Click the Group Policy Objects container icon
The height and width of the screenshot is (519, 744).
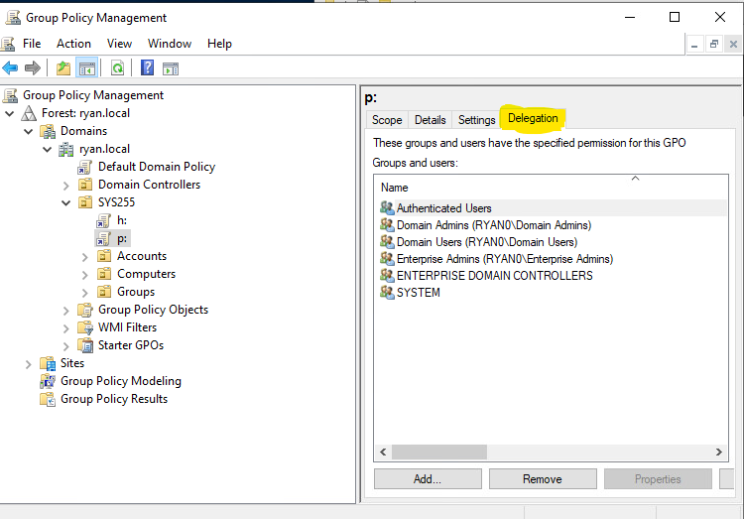(x=85, y=310)
